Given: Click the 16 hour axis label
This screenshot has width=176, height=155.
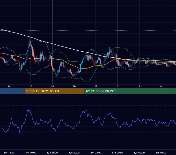Looking at the screenshot, I should point(31,87).
